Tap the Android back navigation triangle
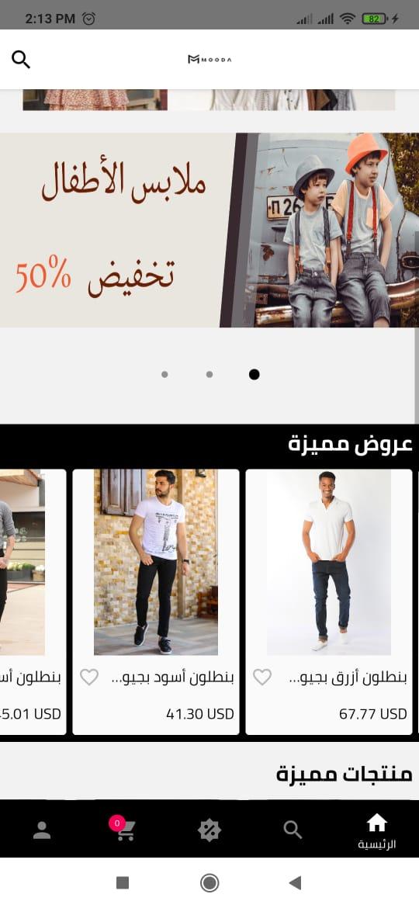This screenshot has width=419, height=908. [295, 882]
